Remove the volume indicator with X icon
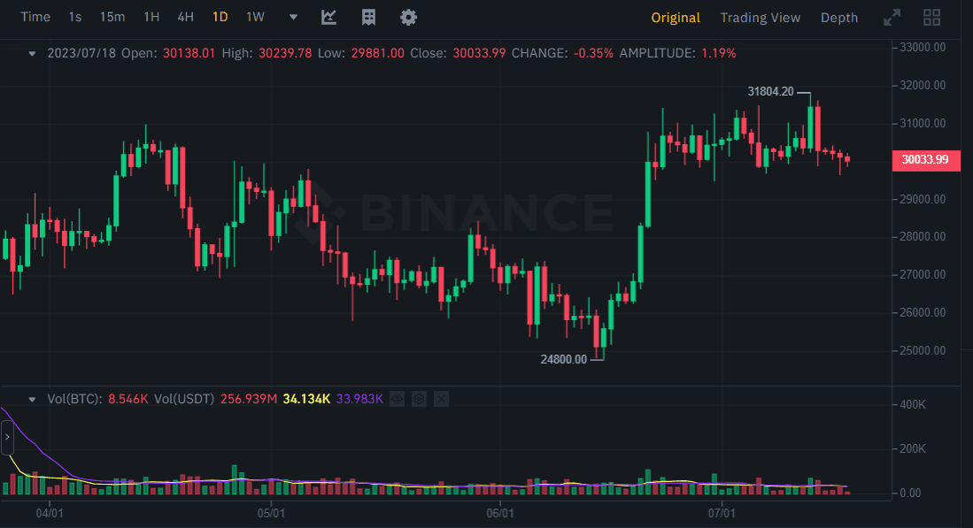 [x=440, y=399]
